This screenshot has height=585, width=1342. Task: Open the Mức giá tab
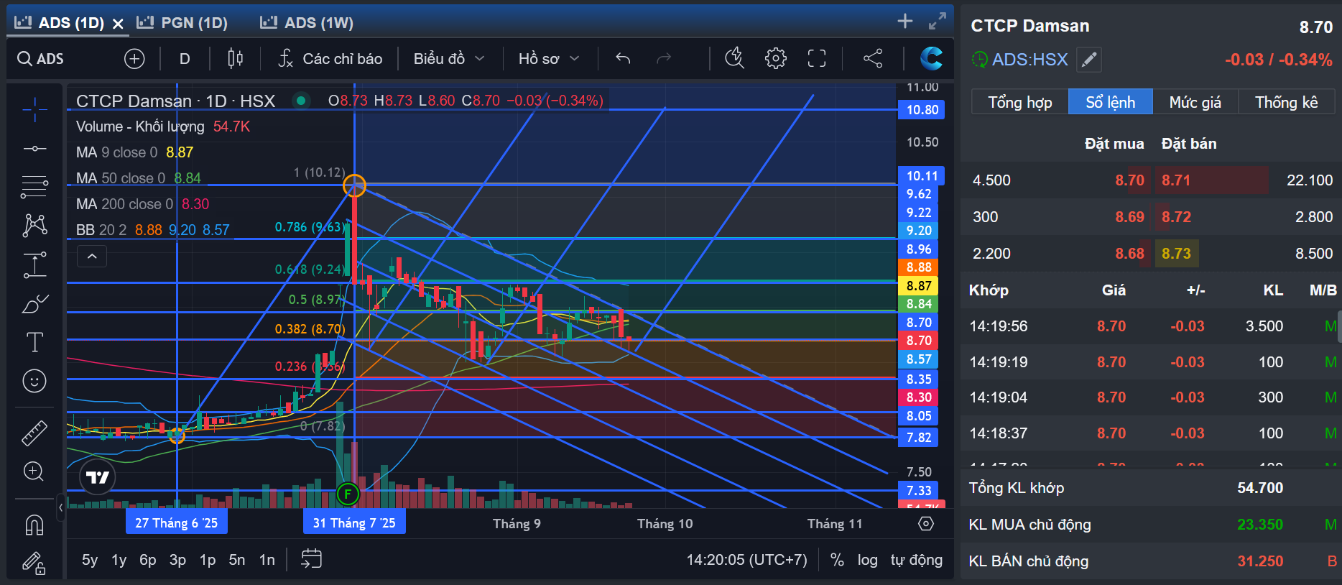coord(1195,102)
